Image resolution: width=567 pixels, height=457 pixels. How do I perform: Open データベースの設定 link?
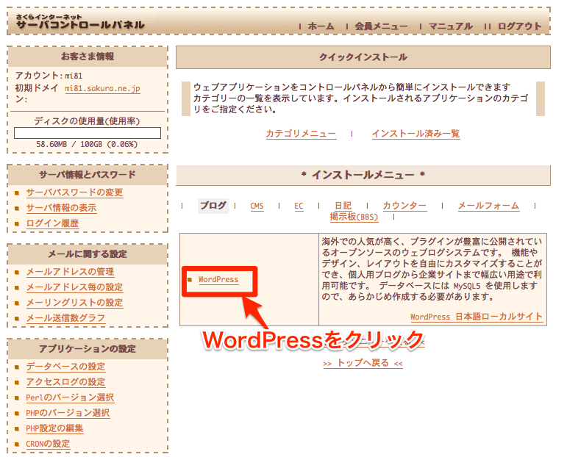[x=65, y=367]
